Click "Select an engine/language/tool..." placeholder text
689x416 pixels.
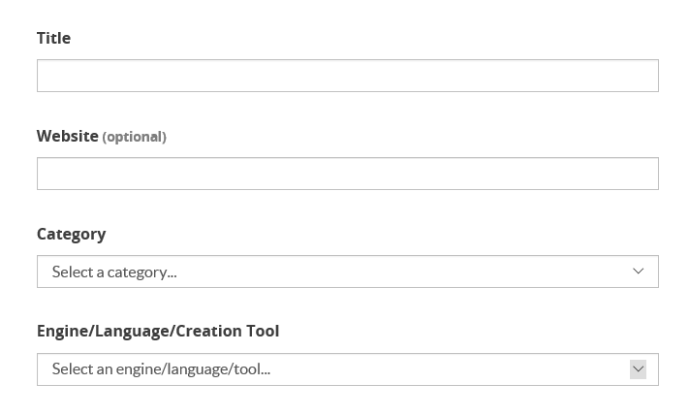161,369
